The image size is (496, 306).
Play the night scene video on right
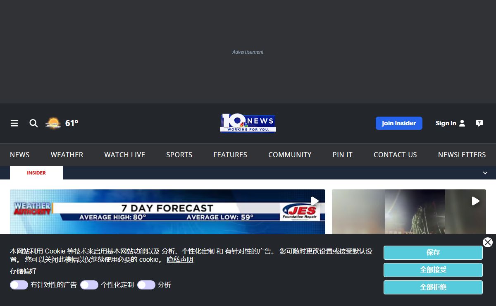click(x=476, y=201)
